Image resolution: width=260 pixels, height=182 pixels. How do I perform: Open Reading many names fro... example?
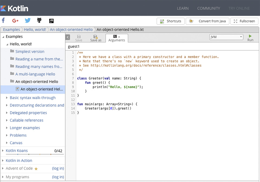(x=39, y=66)
